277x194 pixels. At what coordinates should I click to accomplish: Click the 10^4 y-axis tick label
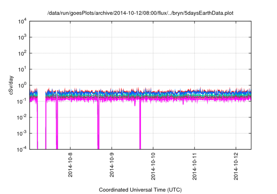pyautogui.click(x=22, y=21)
